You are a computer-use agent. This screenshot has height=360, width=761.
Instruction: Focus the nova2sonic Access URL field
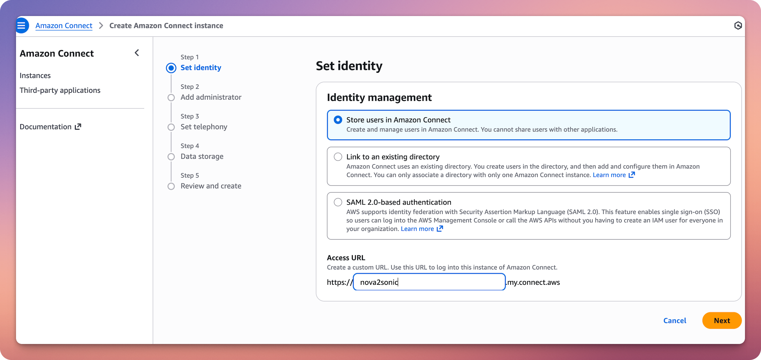point(429,282)
